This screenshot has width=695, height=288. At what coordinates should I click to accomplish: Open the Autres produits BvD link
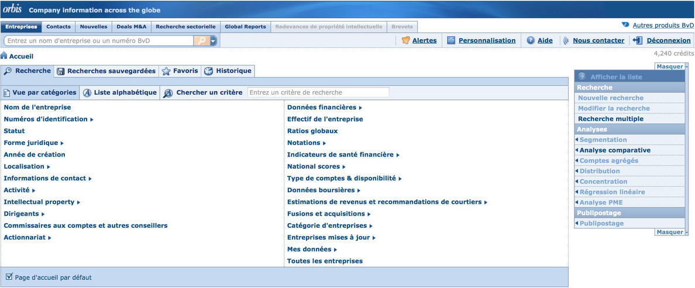[663, 26]
